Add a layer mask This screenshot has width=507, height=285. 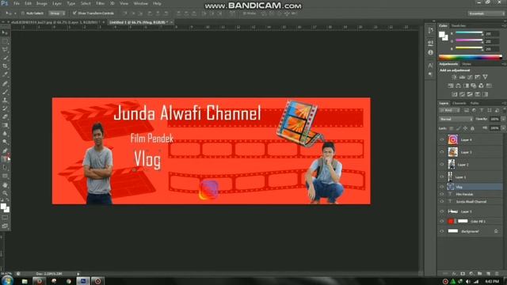[463, 274]
